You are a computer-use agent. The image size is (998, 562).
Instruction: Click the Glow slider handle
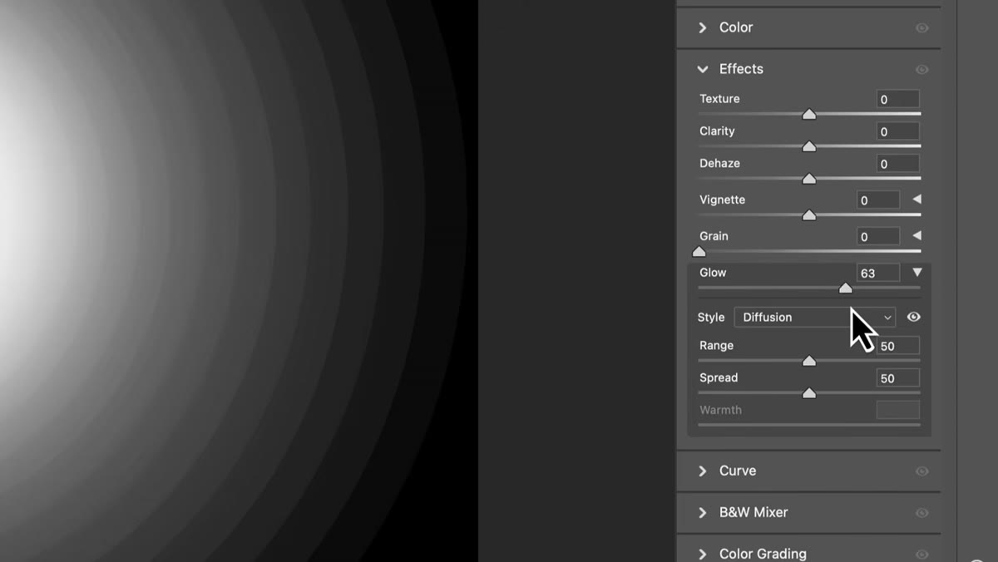pyautogui.click(x=845, y=288)
